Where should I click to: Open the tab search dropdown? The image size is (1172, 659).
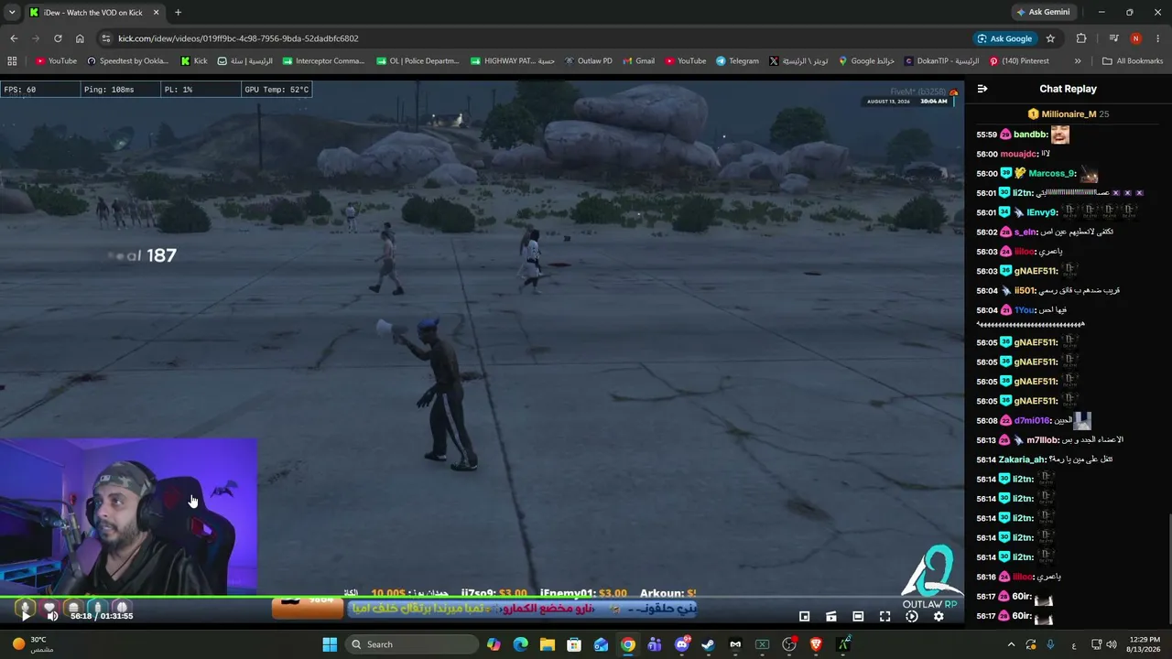12,12
